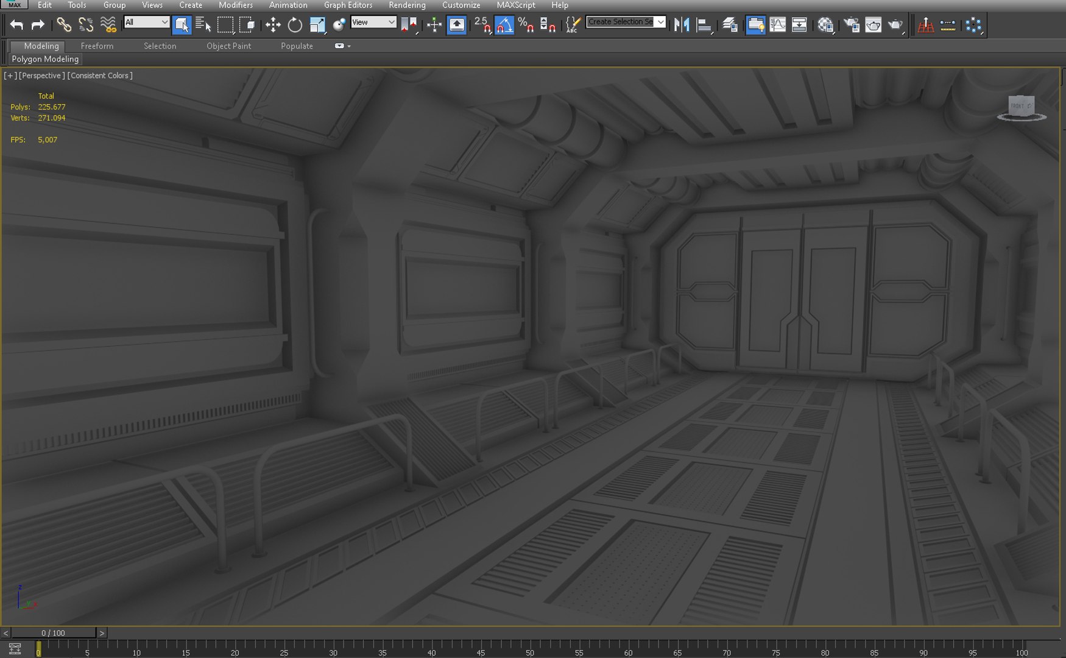Viewport: 1066px width, 658px height.
Task: Activate the Select and Link tool
Action: click(x=63, y=25)
